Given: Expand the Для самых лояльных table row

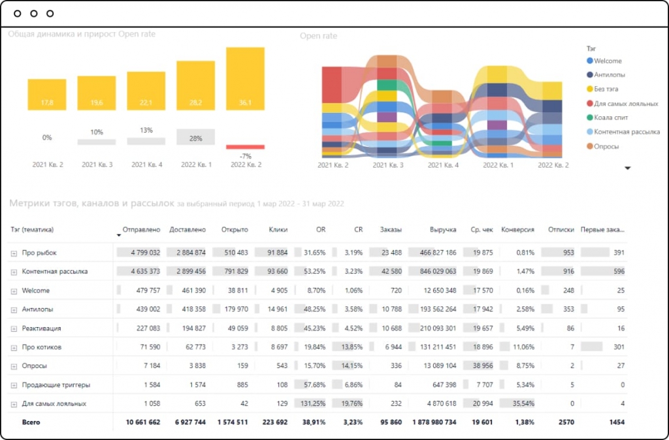Looking at the screenshot, I should [x=14, y=404].
